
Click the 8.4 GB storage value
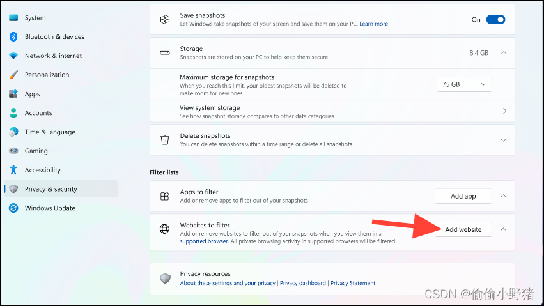pyautogui.click(x=479, y=52)
